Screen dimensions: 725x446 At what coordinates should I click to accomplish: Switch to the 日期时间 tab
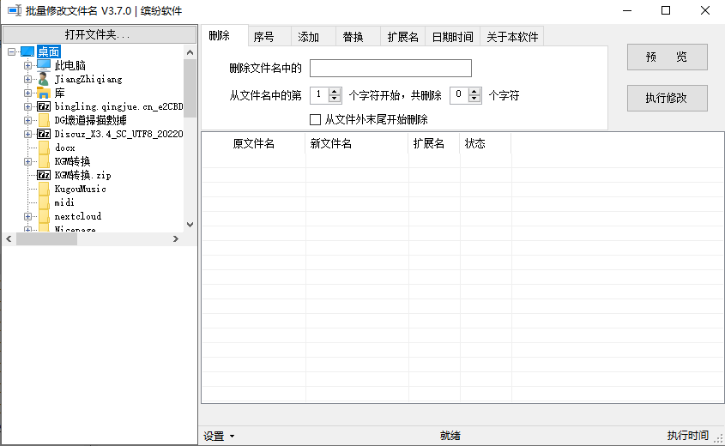pyautogui.click(x=453, y=37)
